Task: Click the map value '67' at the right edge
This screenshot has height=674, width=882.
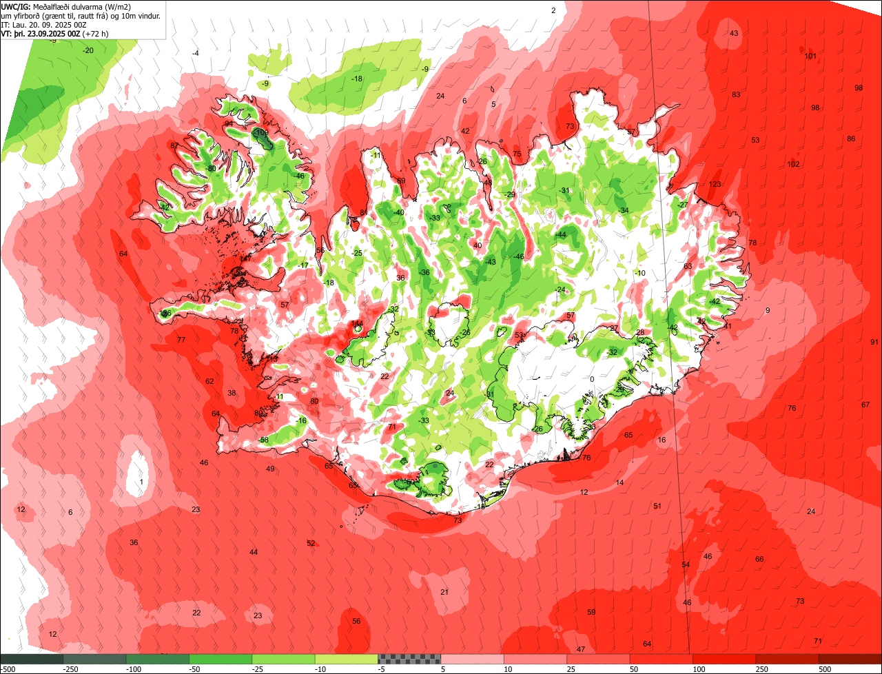Action: point(865,405)
